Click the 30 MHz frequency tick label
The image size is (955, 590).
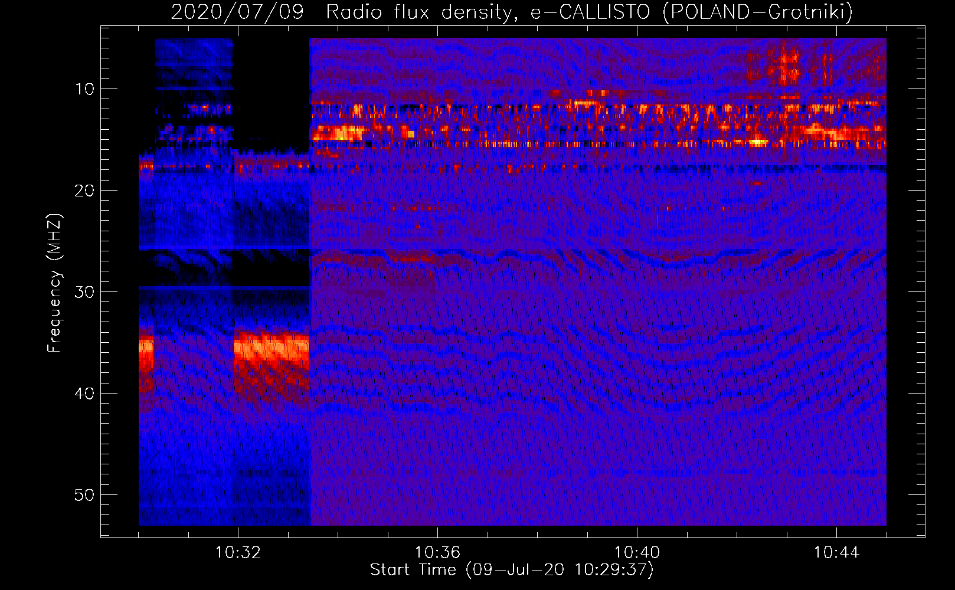84,292
